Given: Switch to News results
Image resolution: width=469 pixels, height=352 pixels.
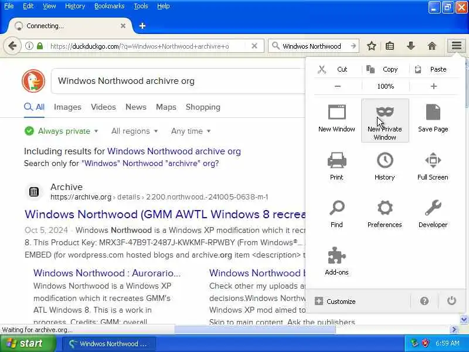Looking at the screenshot, I should pyautogui.click(x=136, y=107).
